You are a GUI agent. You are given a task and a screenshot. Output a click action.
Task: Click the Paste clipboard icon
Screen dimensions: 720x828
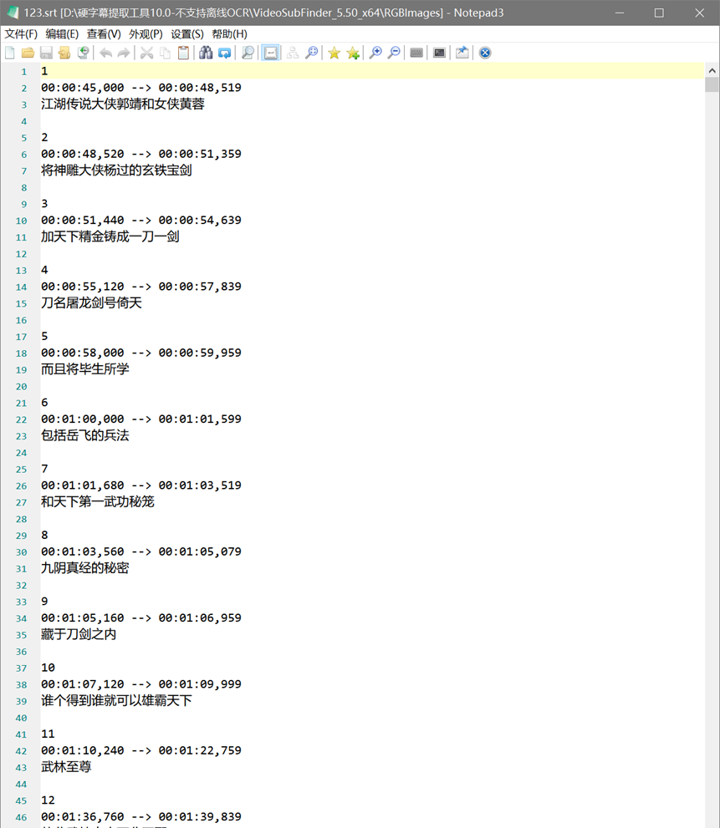click(x=183, y=53)
